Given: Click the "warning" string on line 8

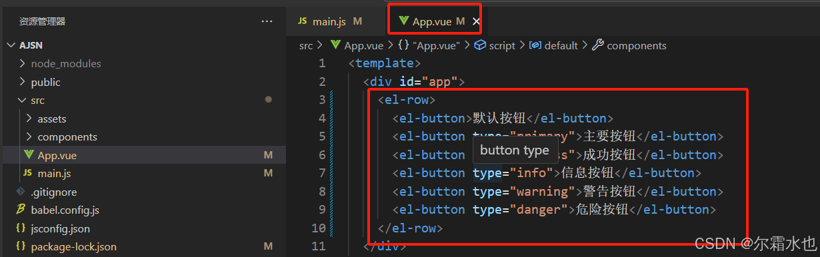Looking at the screenshot, I should click(x=542, y=191).
